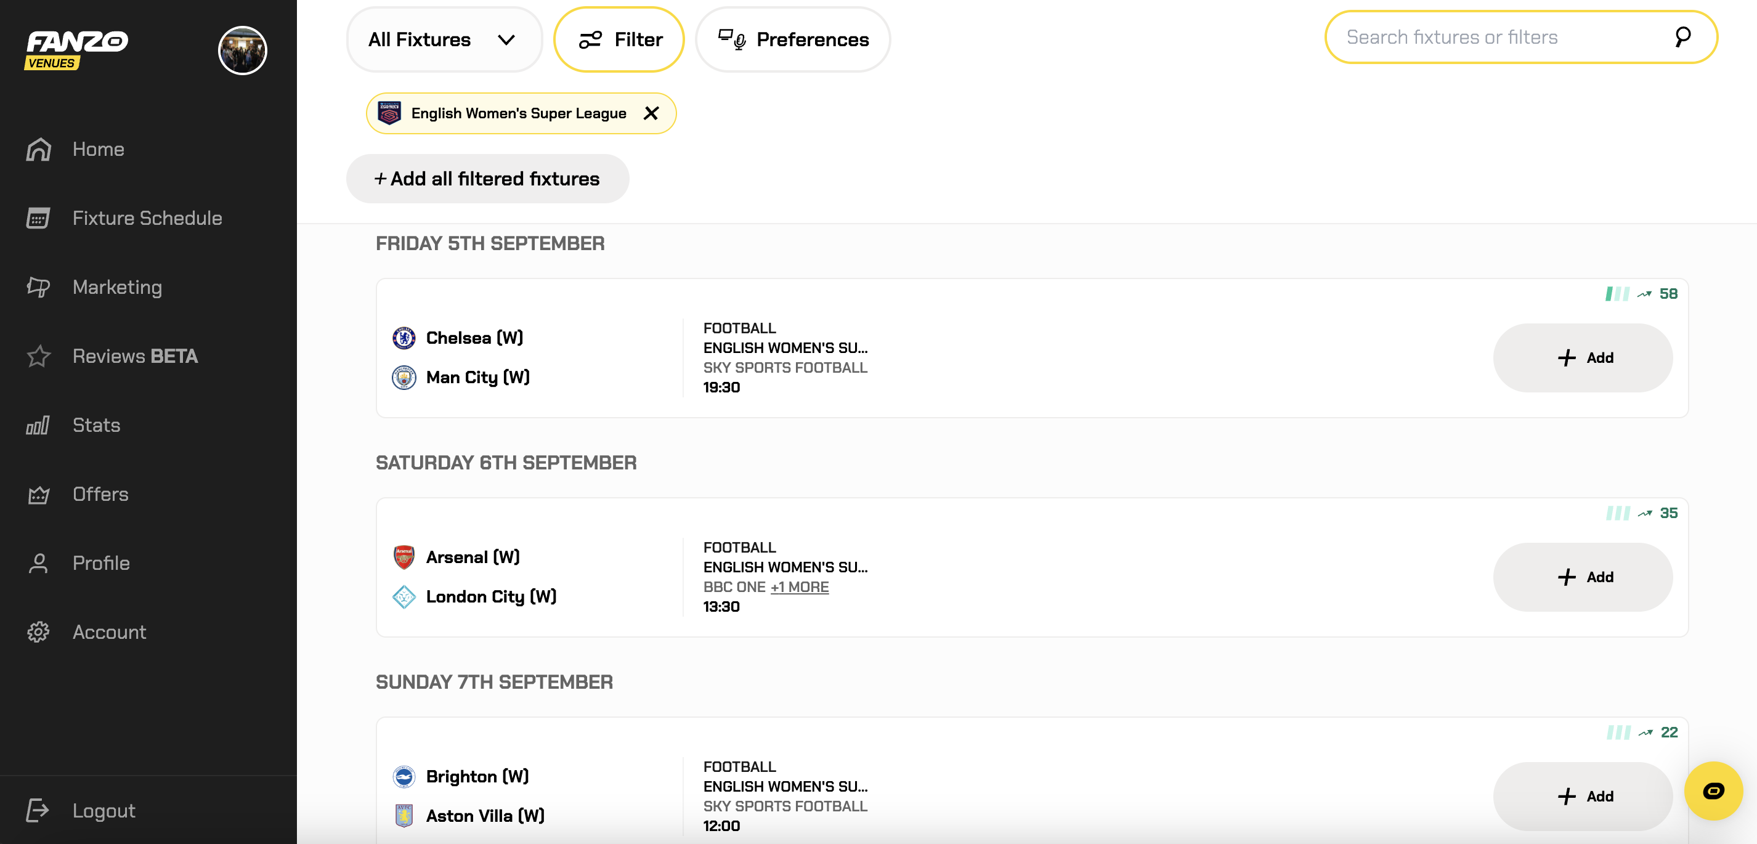Click the Brighton (W) team name
This screenshot has height=844, width=1757.
(477, 776)
